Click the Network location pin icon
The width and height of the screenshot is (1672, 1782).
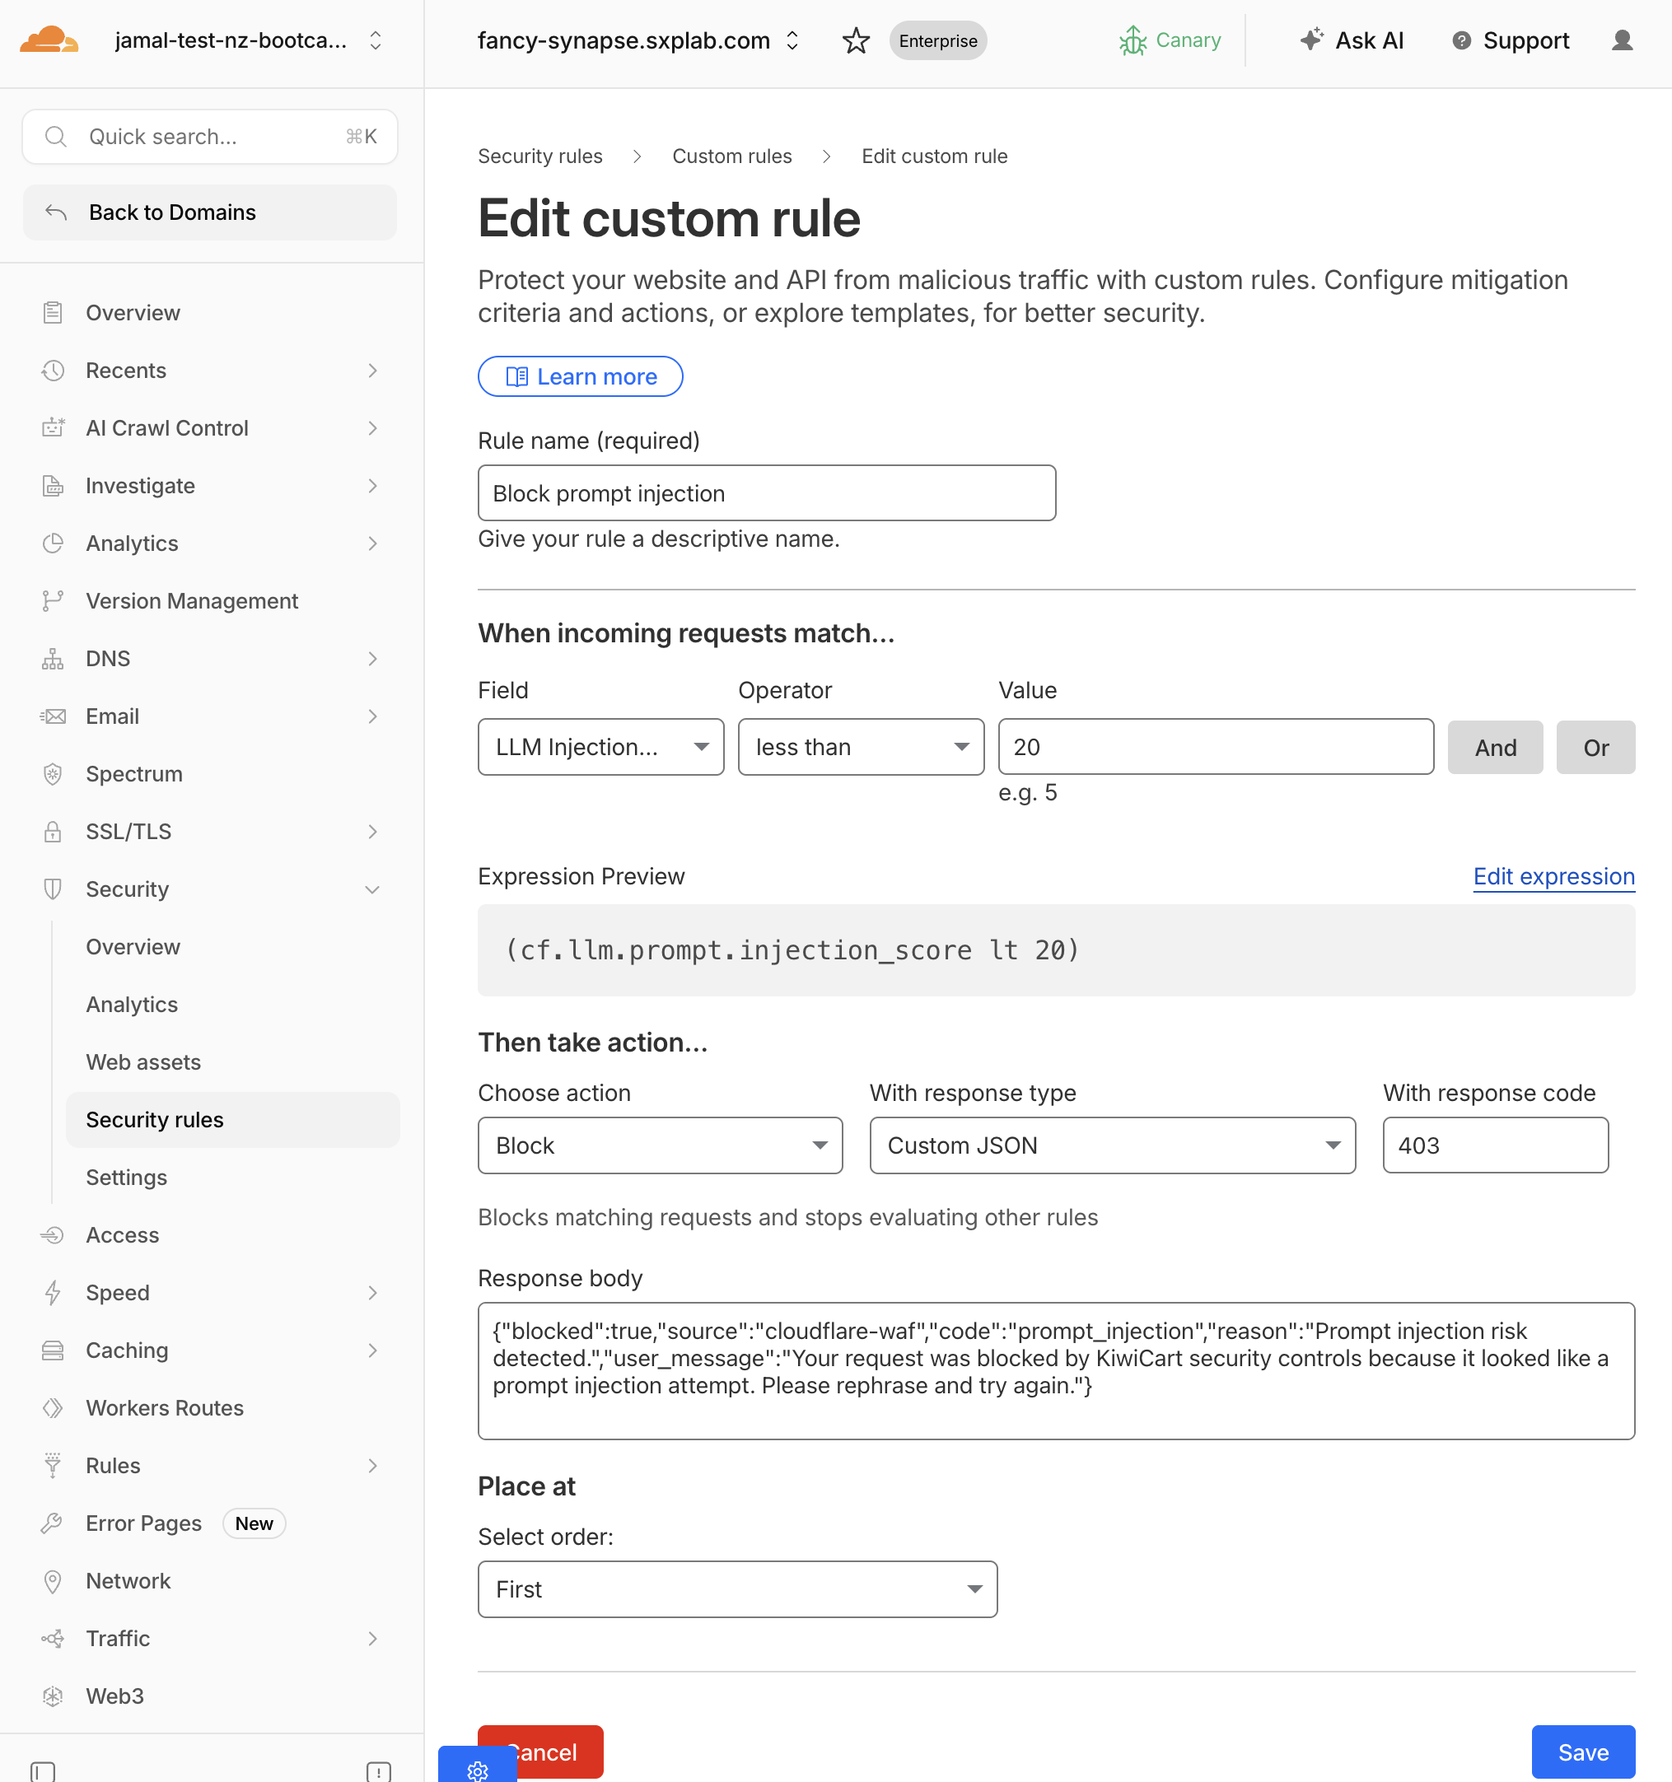53,1581
